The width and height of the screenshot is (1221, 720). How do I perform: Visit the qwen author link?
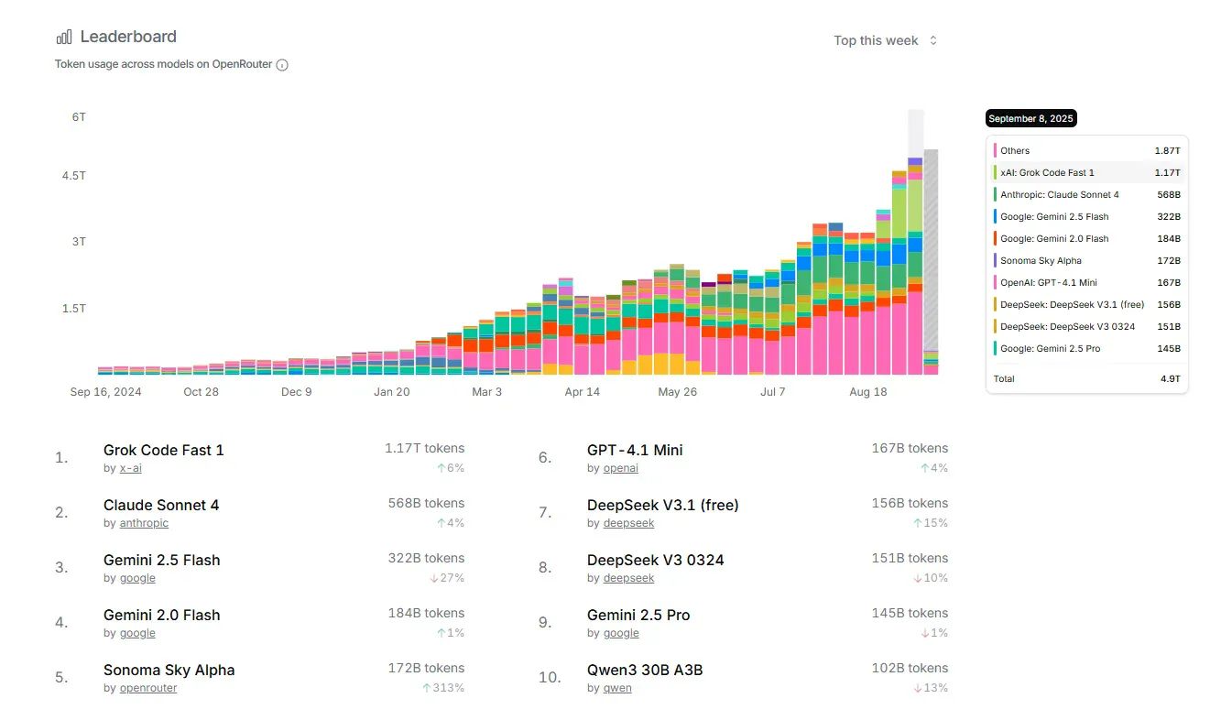617,688
